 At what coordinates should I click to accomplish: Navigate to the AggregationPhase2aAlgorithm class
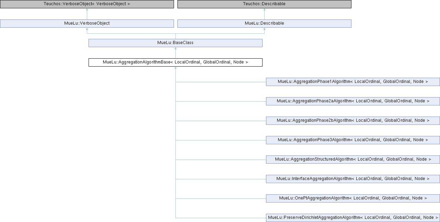click(x=353, y=101)
